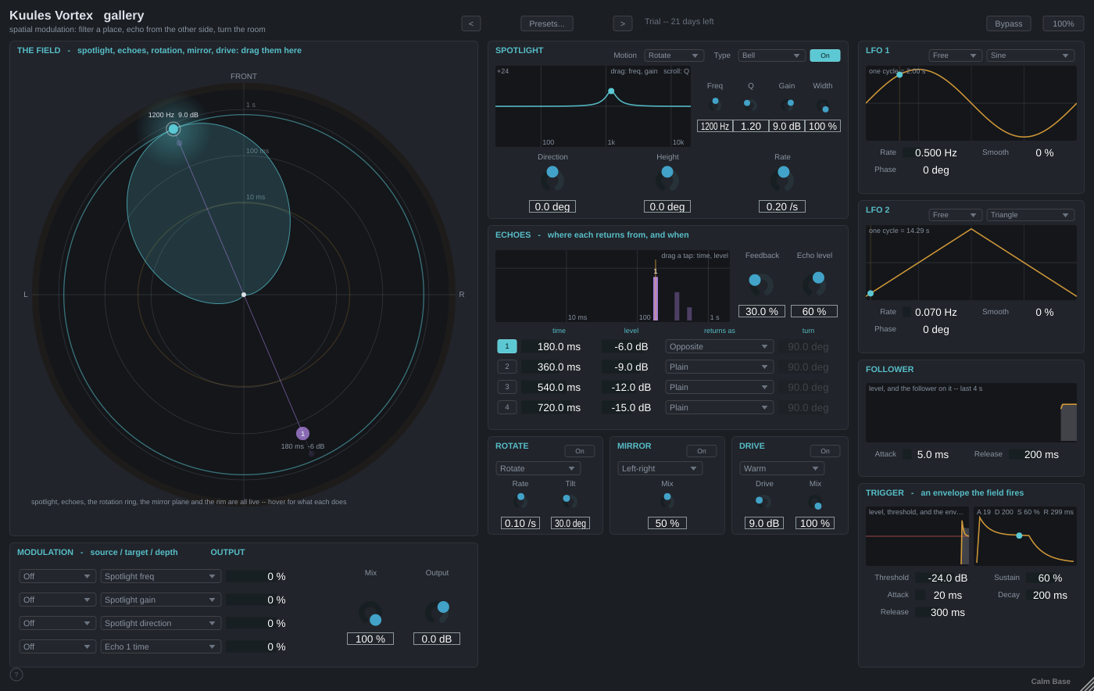Open LFO 2 Triangle waveform dropdown
The width and height of the screenshot is (1094, 691).
coord(1031,215)
